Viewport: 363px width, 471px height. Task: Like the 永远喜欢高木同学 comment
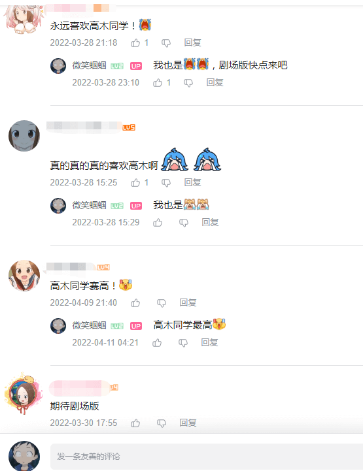[x=135, y=43]
